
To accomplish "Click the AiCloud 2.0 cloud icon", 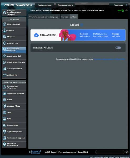I will coord(4,75).
